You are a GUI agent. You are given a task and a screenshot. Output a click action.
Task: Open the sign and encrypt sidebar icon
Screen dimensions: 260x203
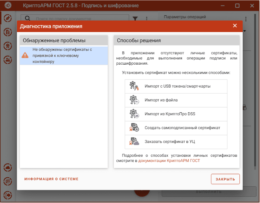coord(8,18)
